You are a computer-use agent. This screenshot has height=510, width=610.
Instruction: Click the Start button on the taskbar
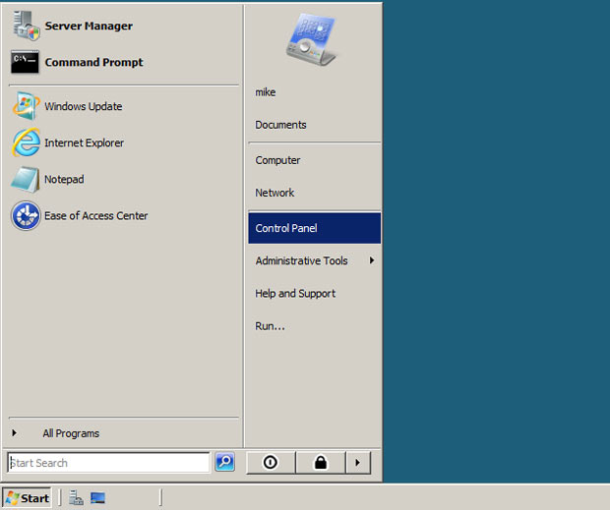point(27,498)
